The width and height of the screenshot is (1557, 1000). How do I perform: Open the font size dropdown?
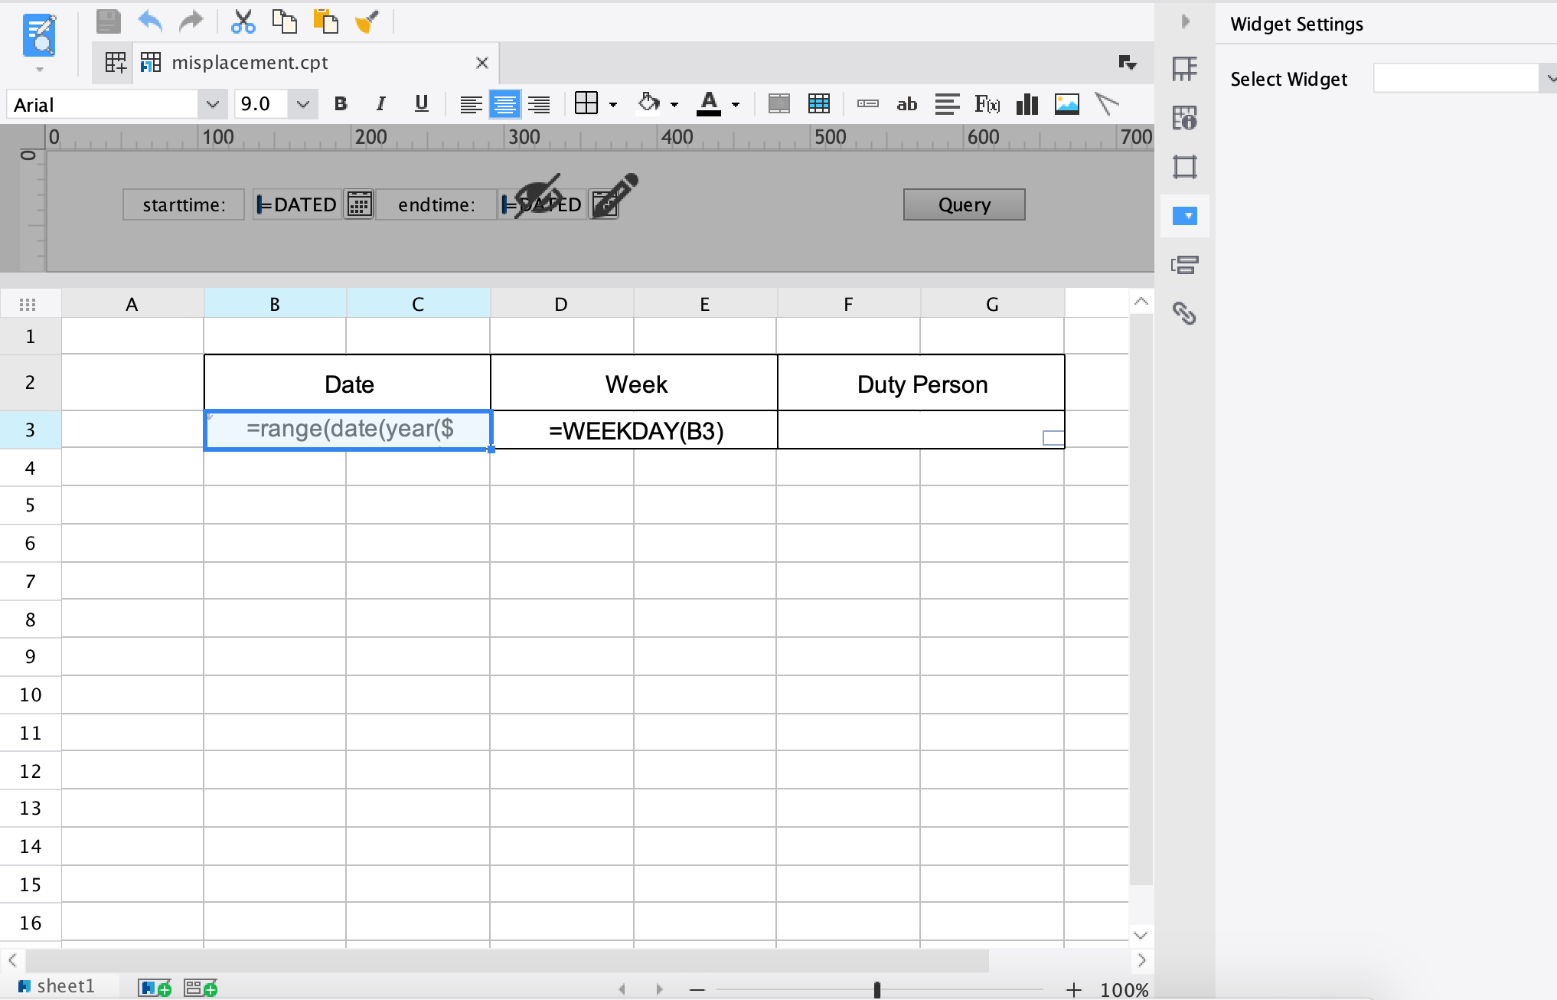302,104
